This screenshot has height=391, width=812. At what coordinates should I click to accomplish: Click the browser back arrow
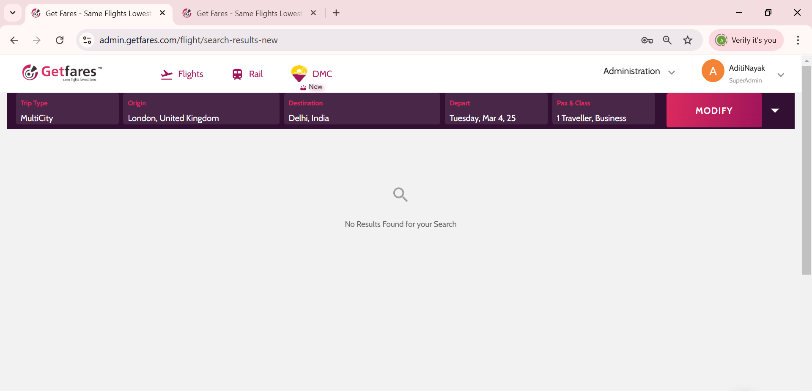click(x=14, y=40)
